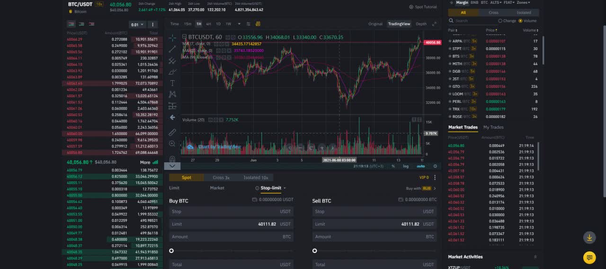Open the 0.01 price grouping dropdown
The width and height of the screenshot is (606, 269).
coord(137,25)
